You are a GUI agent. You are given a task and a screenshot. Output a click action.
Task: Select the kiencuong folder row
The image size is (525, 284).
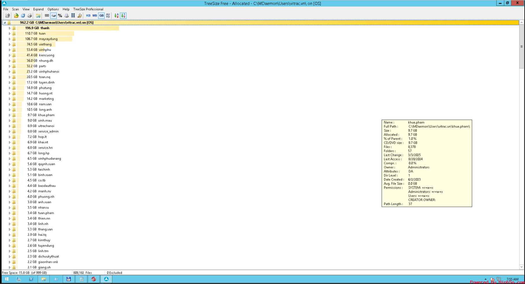(x=46, y=55)
